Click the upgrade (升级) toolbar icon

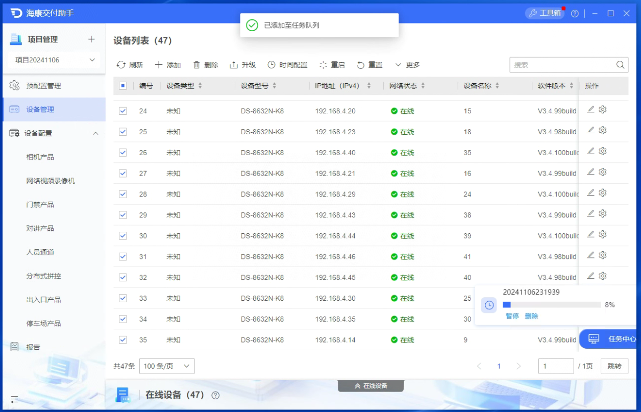[234, 65]
